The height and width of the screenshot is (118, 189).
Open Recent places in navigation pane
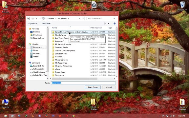pyautogui.click(x=39, y=38)
